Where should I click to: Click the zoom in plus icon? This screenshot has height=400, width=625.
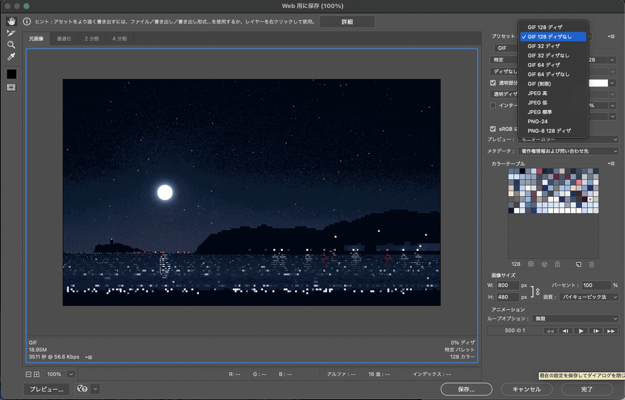click(x=36, y=374)
